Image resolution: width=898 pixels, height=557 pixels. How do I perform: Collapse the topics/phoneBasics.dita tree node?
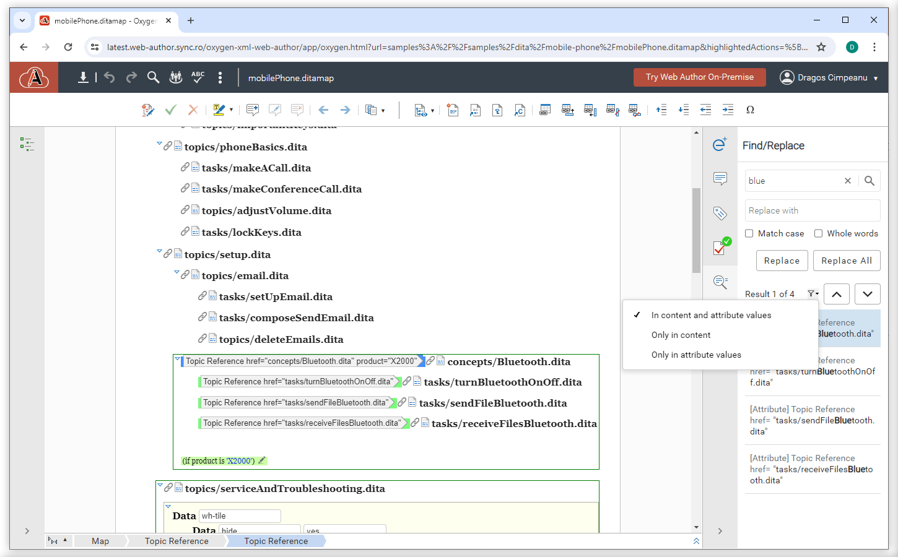tap(159, 145)
